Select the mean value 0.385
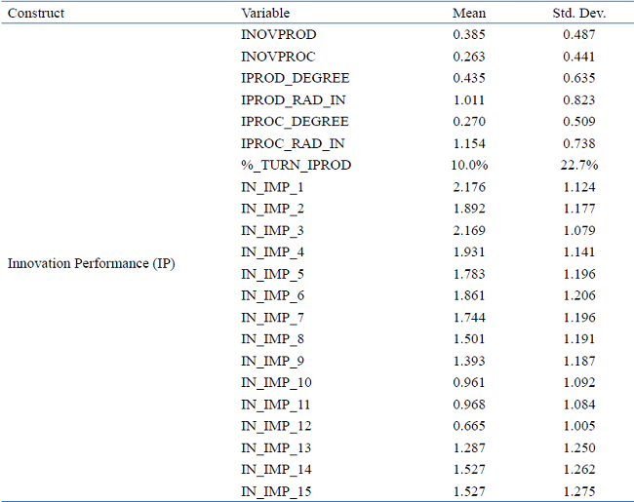 pos(469,34)
